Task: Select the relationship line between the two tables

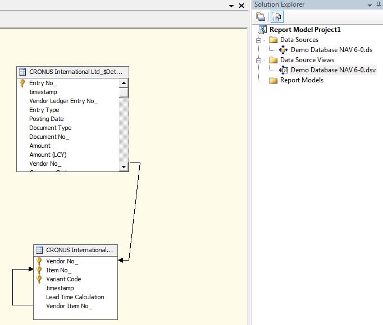Action: (135, 211)
